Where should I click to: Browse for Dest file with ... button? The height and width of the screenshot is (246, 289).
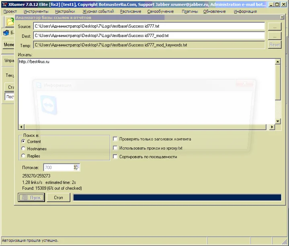pos(275,36)
